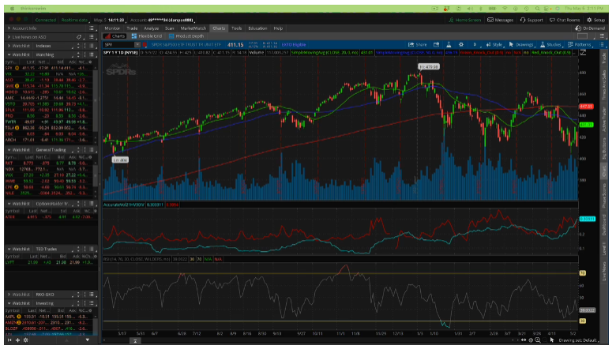The width and height of the screenshot is (616, 349).
Task: Collapse the Watching watchlist
Action: [9, 55]
